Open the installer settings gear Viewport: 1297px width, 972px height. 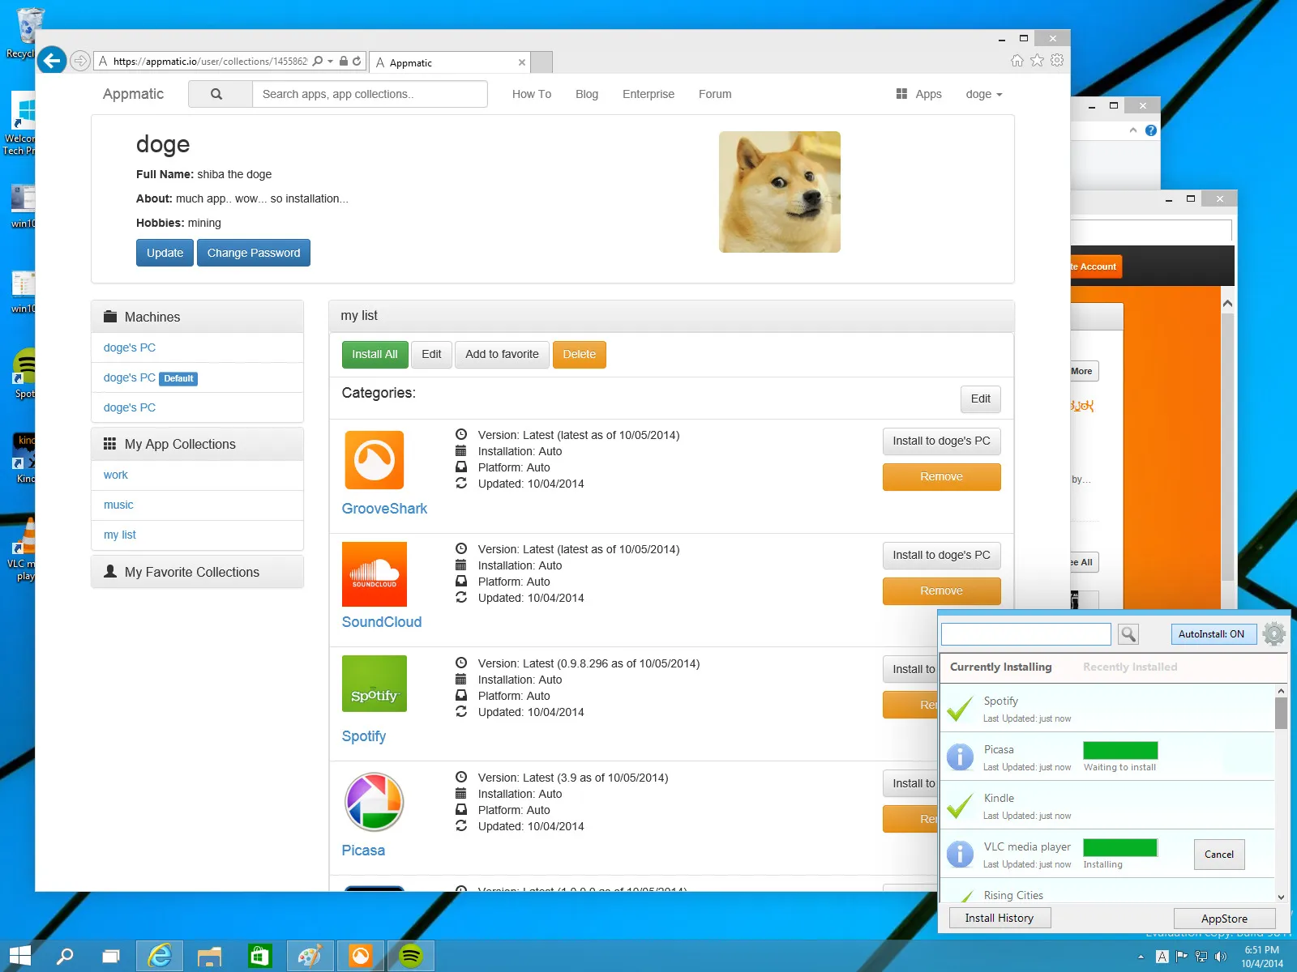click(1273, 633)
